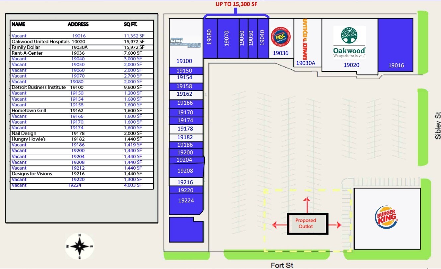This screenshot has height=269, width=441.
Task: Click the 1,419 SF table cell
Action: (133, 145)
